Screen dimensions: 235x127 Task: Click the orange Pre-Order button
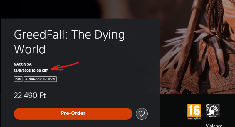73,114
